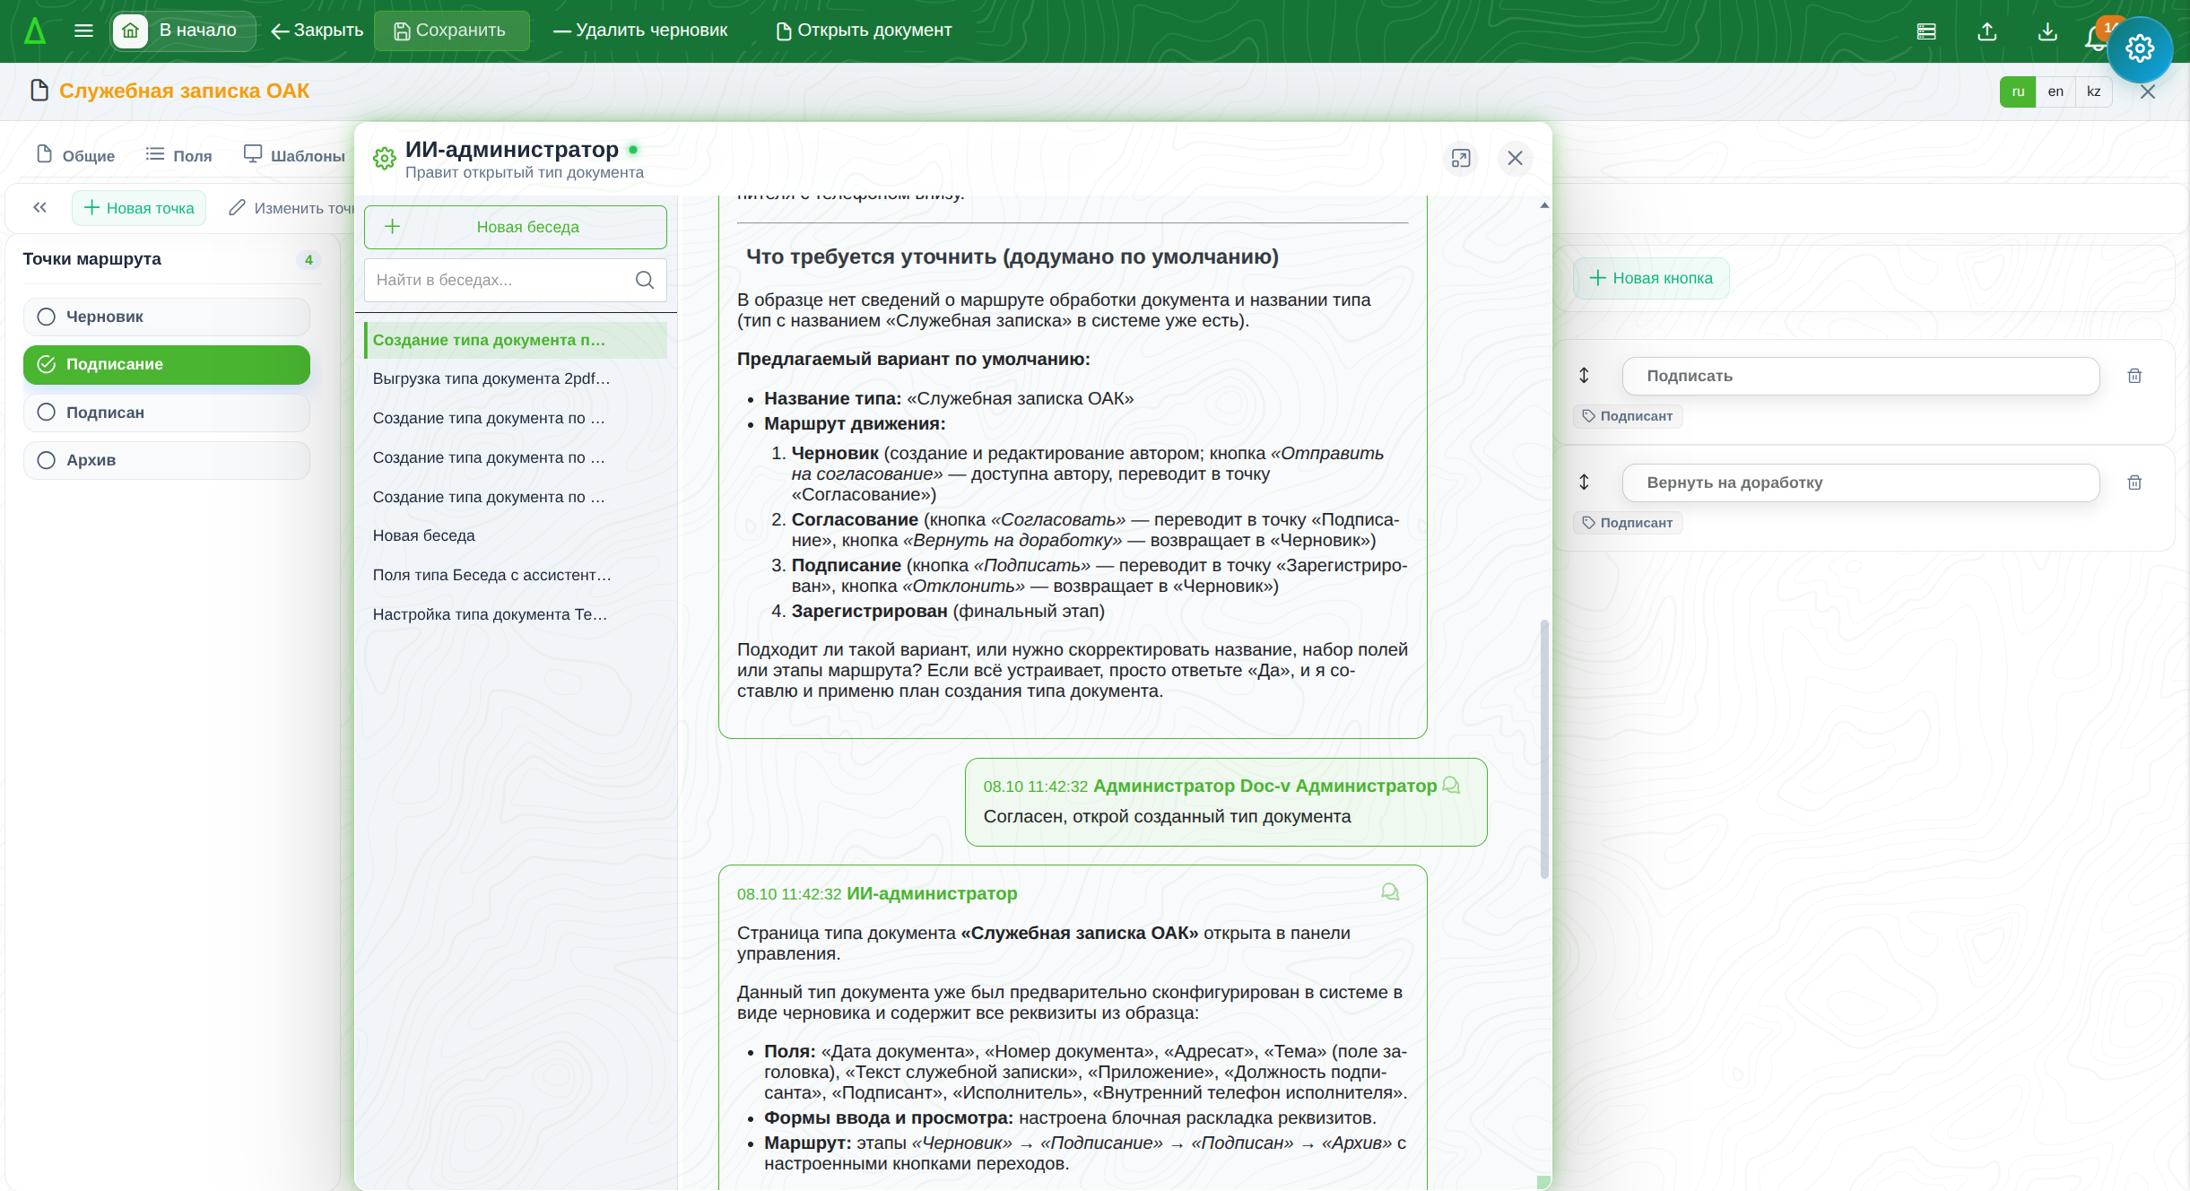Screen dimensions: 2190x1191
Task: Click the green triangle app logo
Action: (35, 30)
